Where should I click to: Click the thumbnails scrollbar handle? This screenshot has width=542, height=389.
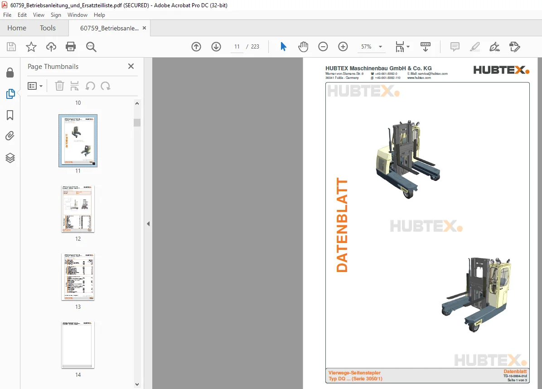137,123
